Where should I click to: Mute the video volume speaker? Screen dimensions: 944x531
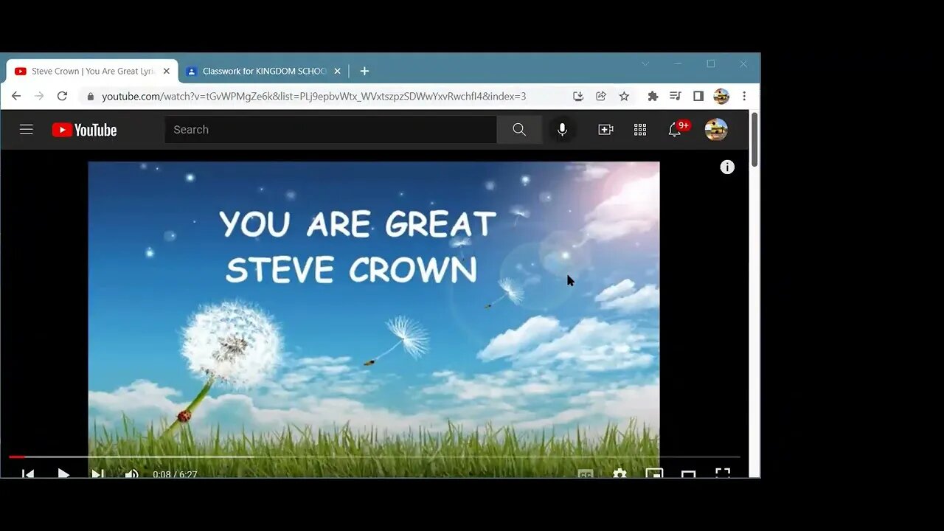coord(131,473)
